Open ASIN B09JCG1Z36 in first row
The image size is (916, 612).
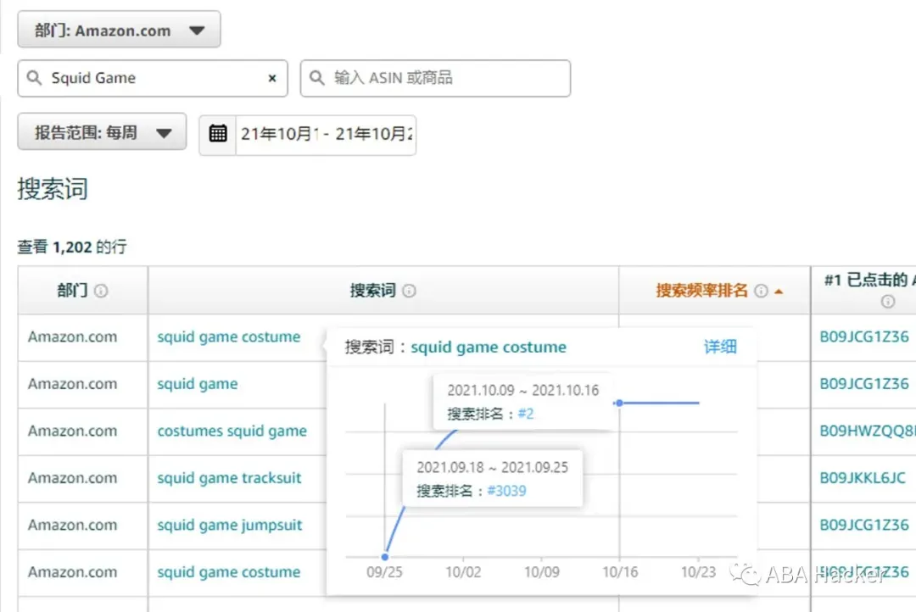coord(864,337)
